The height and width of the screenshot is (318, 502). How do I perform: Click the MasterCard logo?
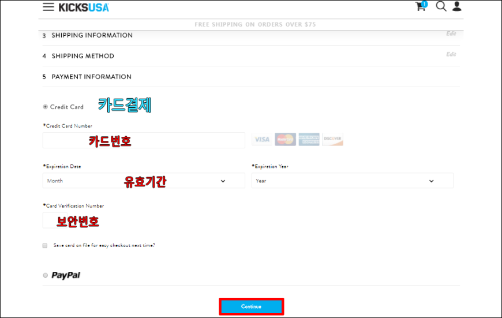click(285, 139)
